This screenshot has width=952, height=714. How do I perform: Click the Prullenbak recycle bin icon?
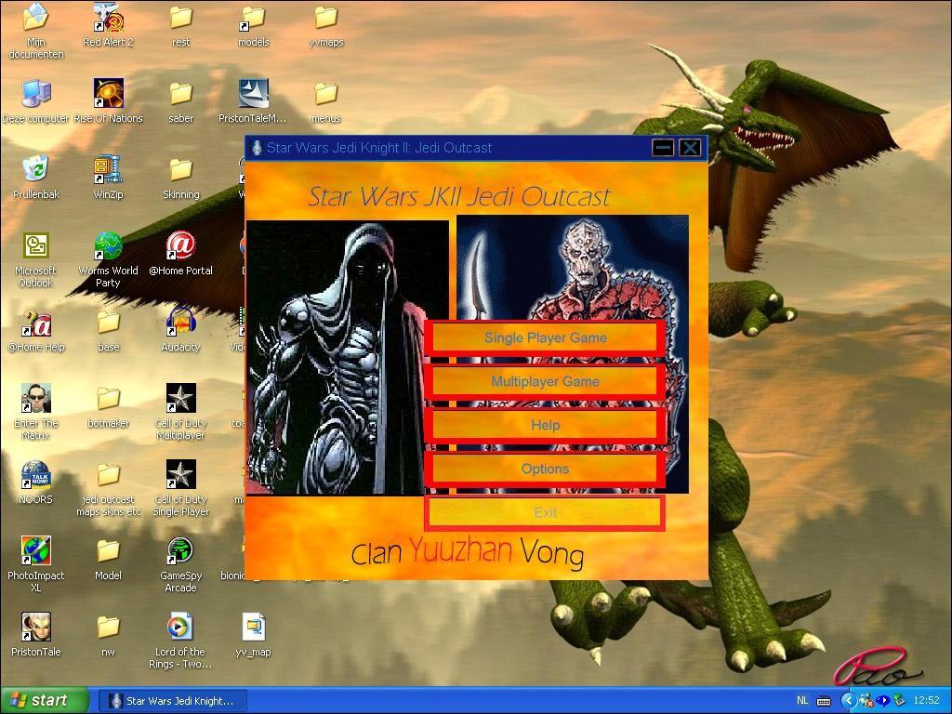35,170
